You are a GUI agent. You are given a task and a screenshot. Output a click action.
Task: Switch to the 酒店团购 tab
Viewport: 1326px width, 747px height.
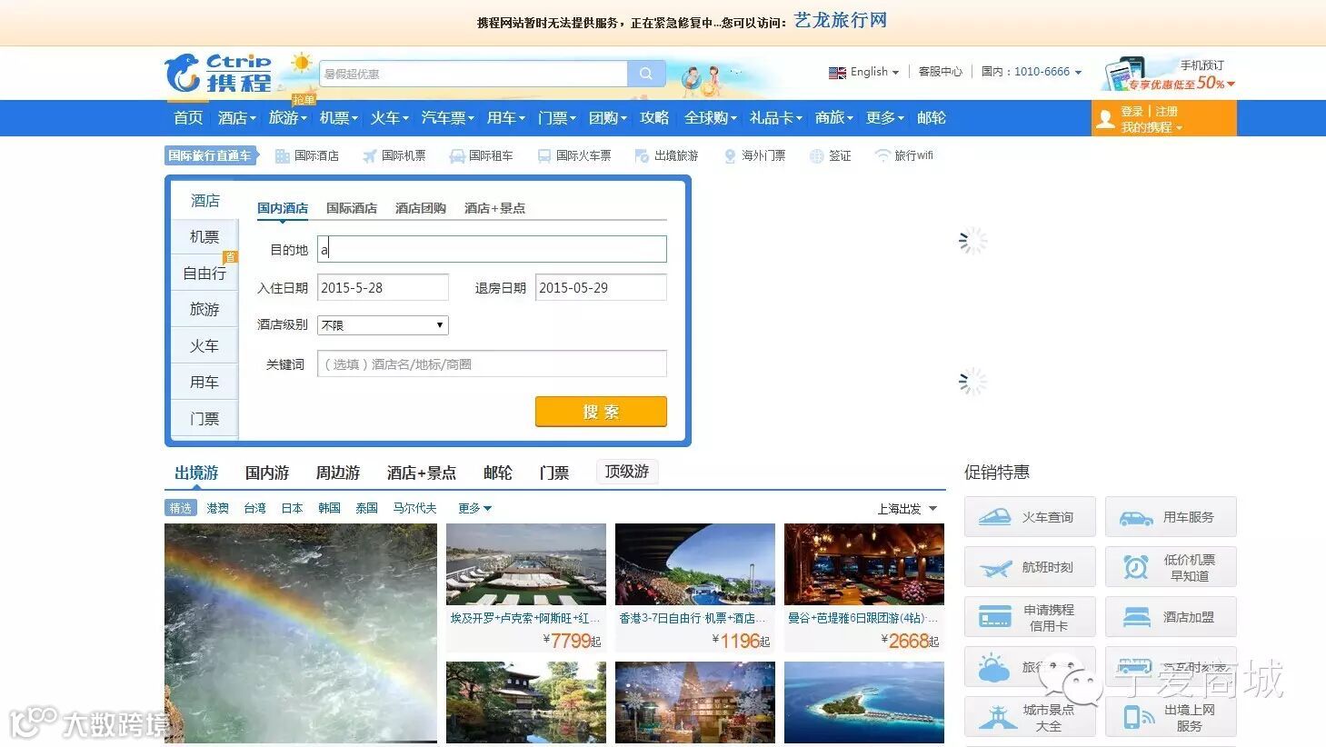(421, 208)
